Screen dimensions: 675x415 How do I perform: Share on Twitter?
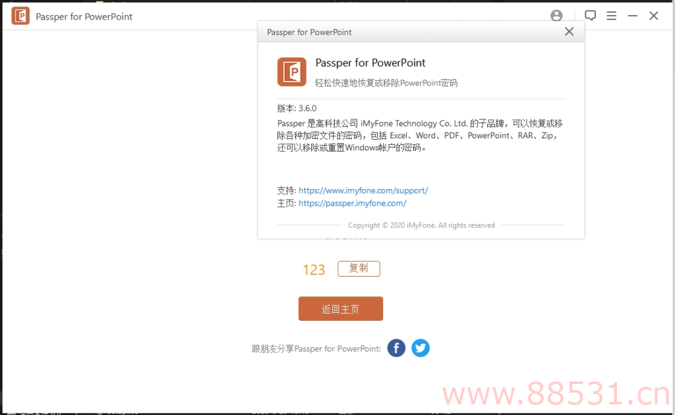tap(421, 348)
